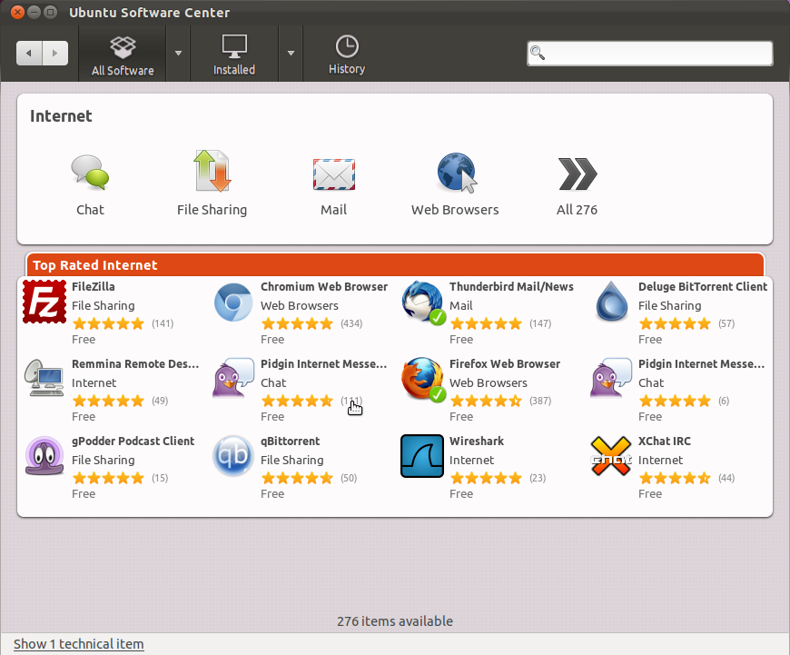Click the back navigation arrow
The width and height of the screenshot is (790, 655).
29,53
